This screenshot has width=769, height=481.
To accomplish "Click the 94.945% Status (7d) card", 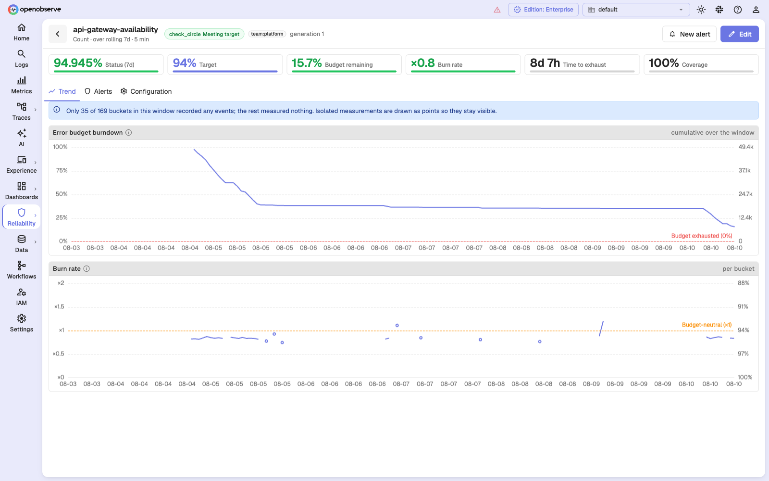I will click(x=106, y=64).
